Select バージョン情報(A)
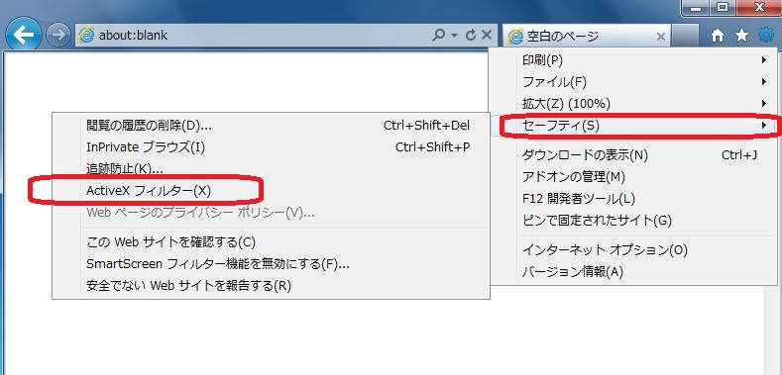 [633, 272]
